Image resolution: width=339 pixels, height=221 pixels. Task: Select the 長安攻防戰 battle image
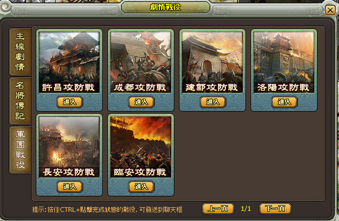pyautogui.click(x=69, y=147)
